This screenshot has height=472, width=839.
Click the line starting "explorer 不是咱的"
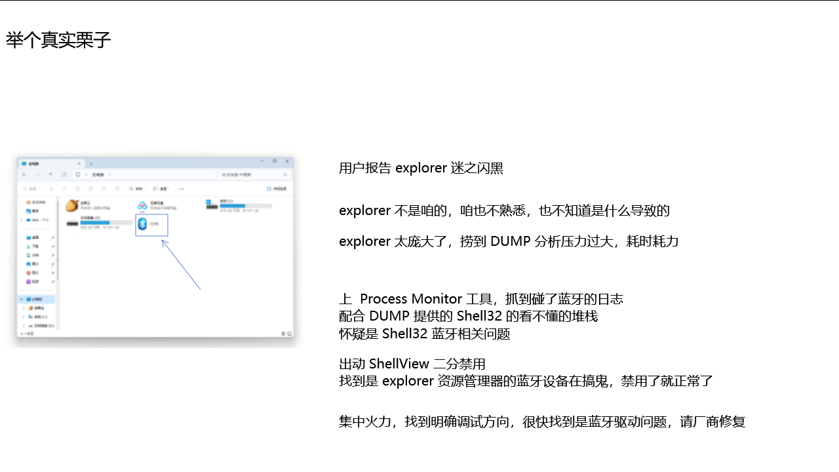504,210
